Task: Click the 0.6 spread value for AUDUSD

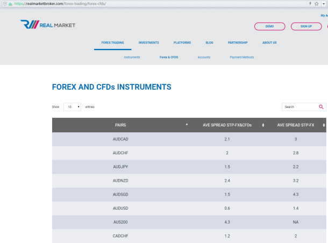Action: (227, 208)
